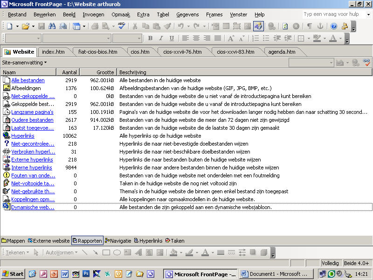Image resolution: width=373 pixels, height=280 pixels.
Task: Click the Word icon in quick launch
Action: 64,274
